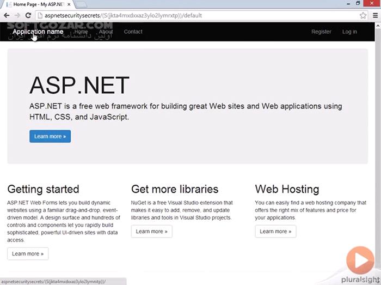Image resolution: width=381 pixels, height=285 pixels.
Task: Open a new browser tab
Action: pyautogui.click(x=82, y=4)
